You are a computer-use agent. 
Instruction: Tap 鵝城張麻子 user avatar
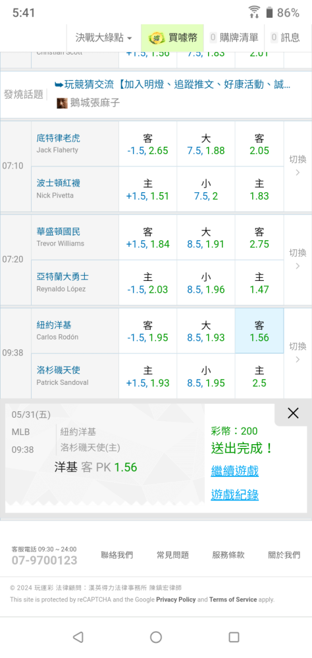[62, 103]
